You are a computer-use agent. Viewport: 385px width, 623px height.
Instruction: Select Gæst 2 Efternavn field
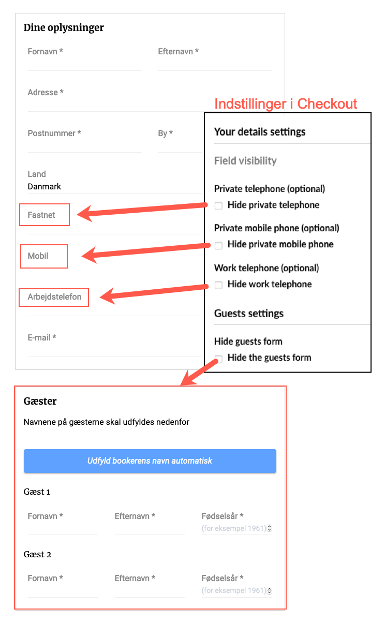150,585
